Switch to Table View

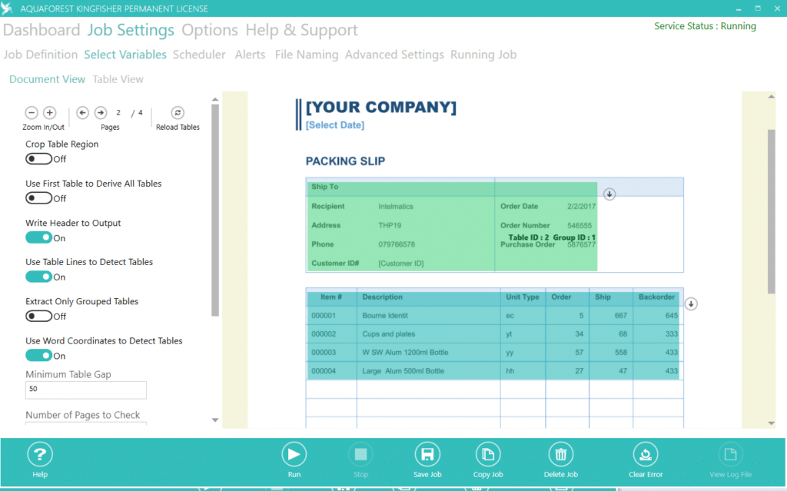[x=118, y=79]
